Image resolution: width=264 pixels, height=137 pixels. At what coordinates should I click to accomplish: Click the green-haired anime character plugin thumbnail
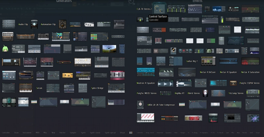pos(5,49)
